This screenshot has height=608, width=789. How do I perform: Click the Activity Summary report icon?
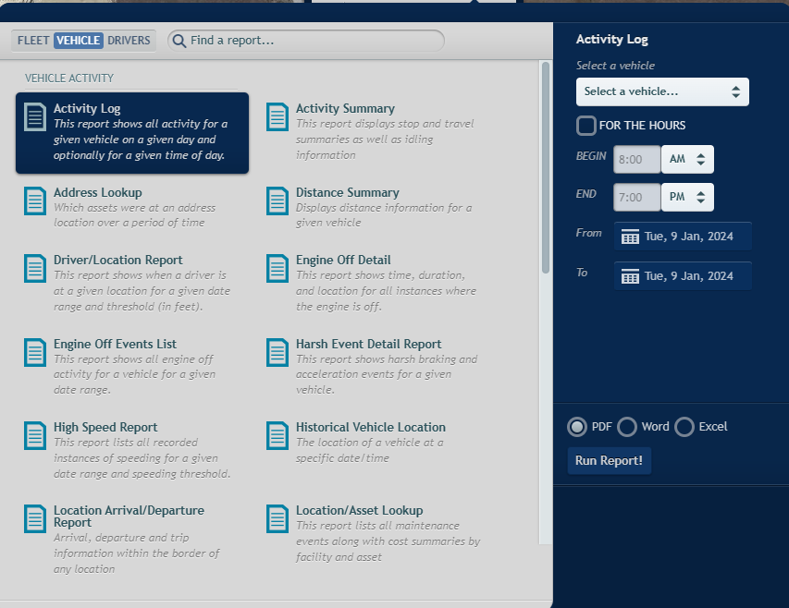click(276, 116)
